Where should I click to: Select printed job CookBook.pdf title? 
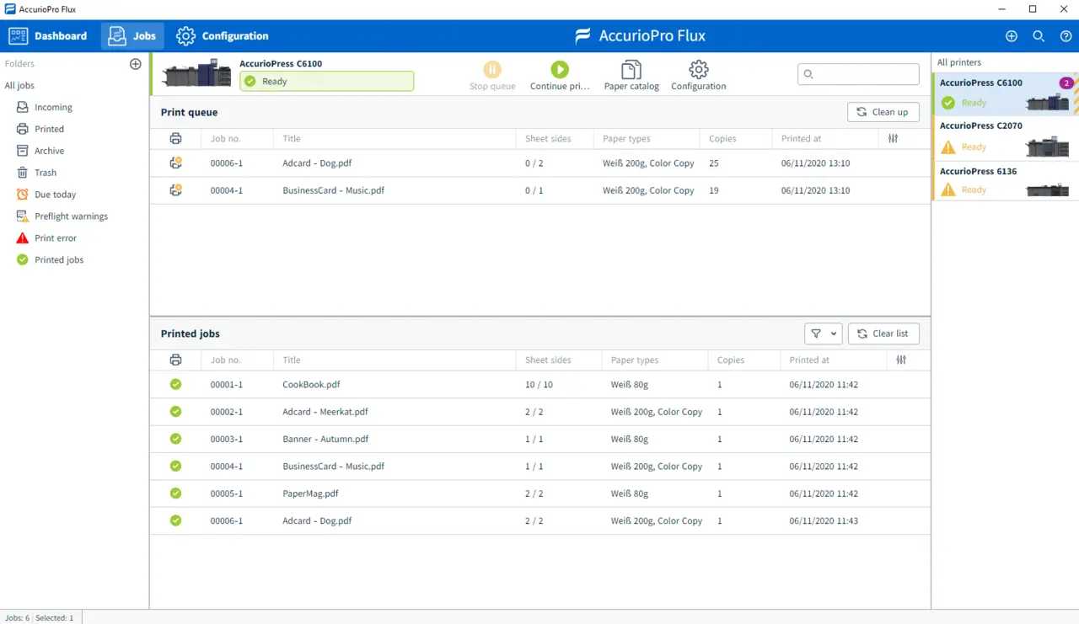pyautogui.click(x=312, y=385)
